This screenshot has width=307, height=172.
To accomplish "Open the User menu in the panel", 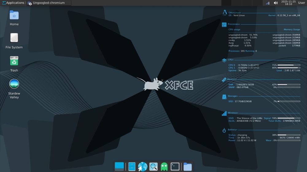I will tap(301, 3).
